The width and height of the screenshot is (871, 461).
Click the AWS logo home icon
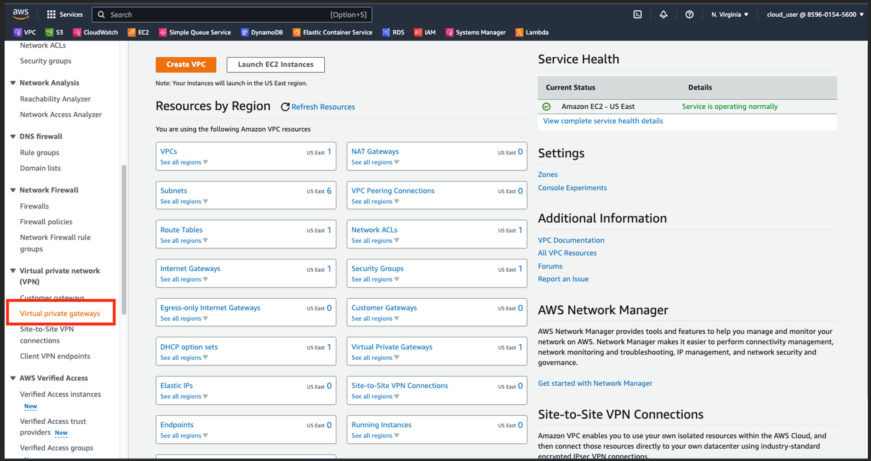tap(21, 14)
